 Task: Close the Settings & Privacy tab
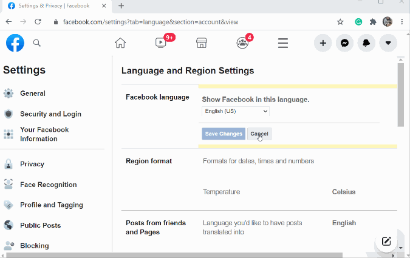pos(104,5)
